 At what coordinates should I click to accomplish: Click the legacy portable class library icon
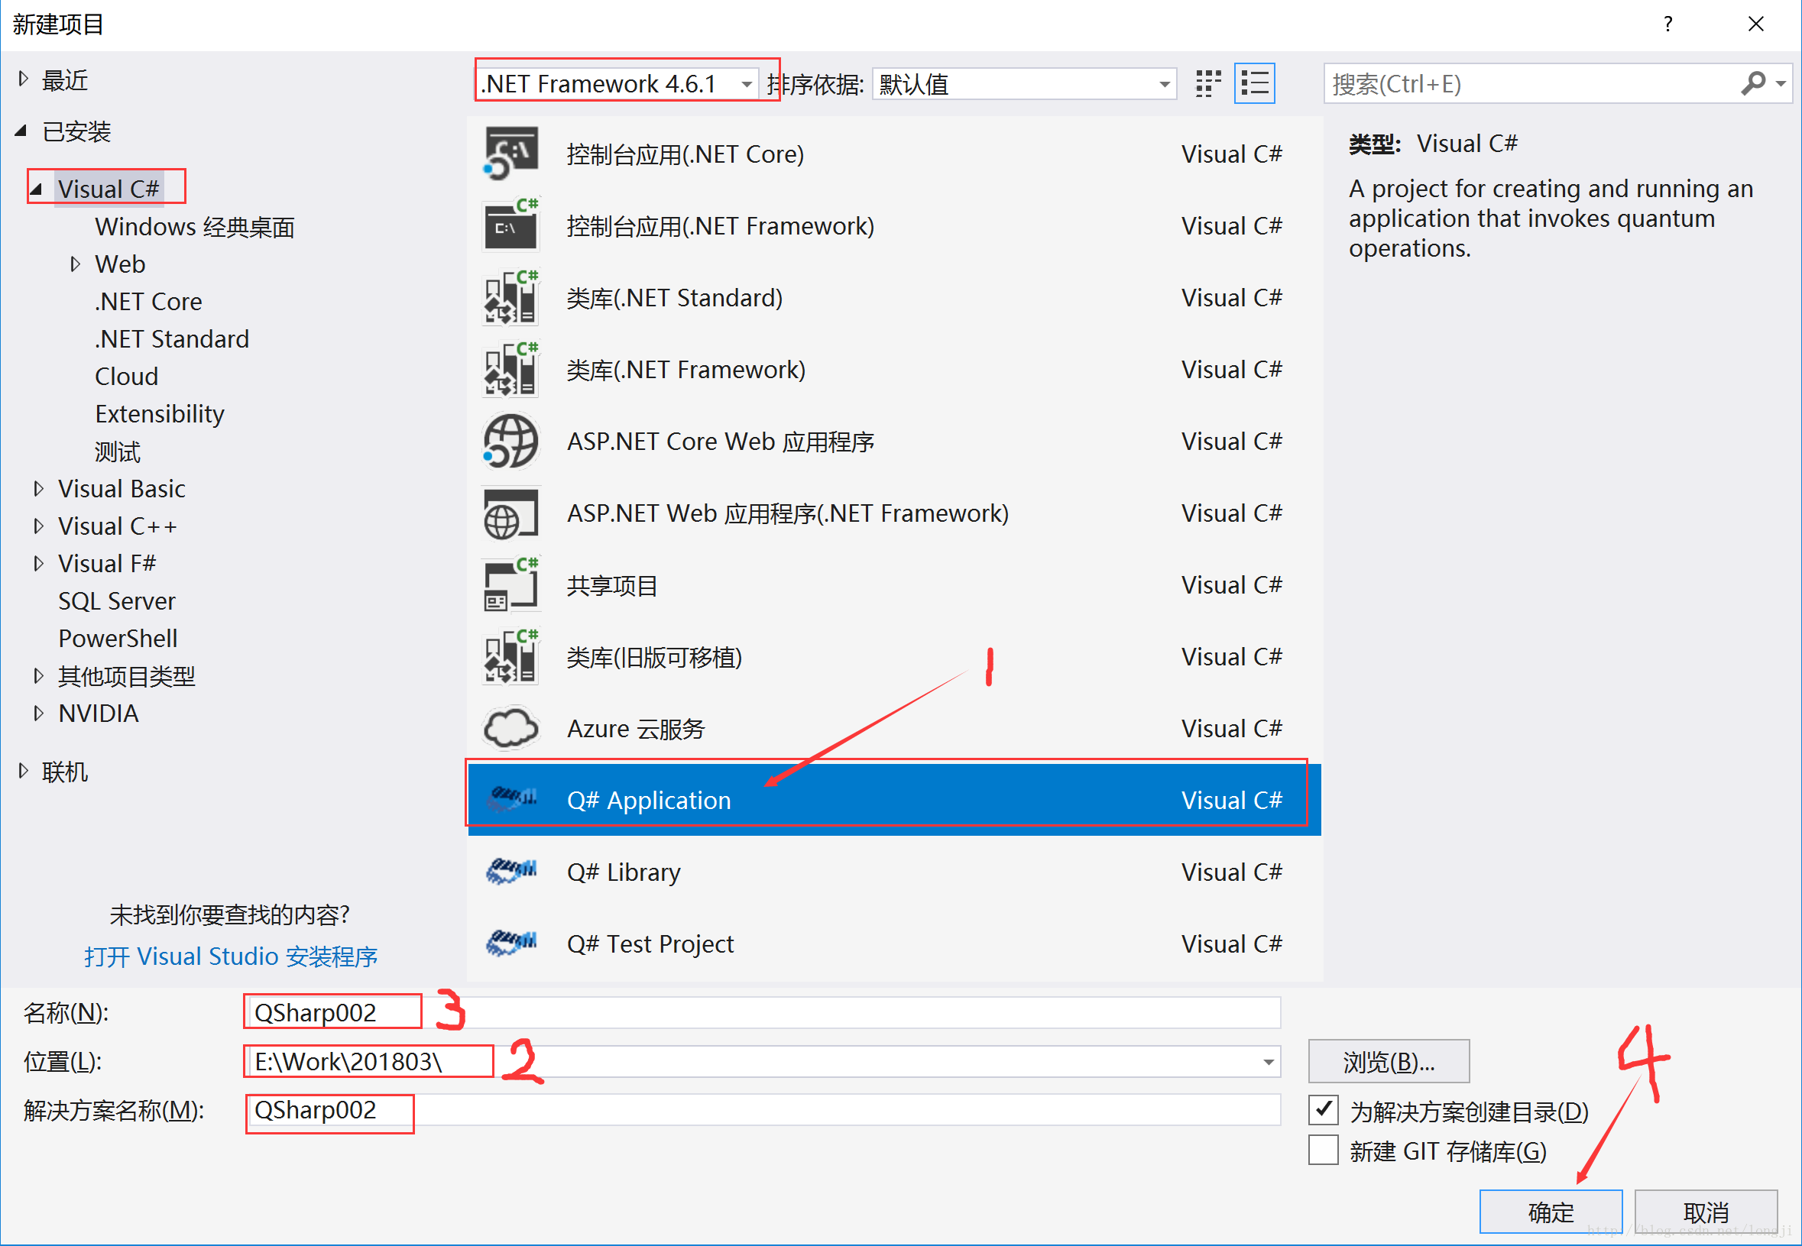(511, 656)
